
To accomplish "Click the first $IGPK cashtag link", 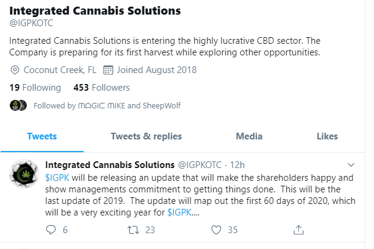I will point(58,177).
